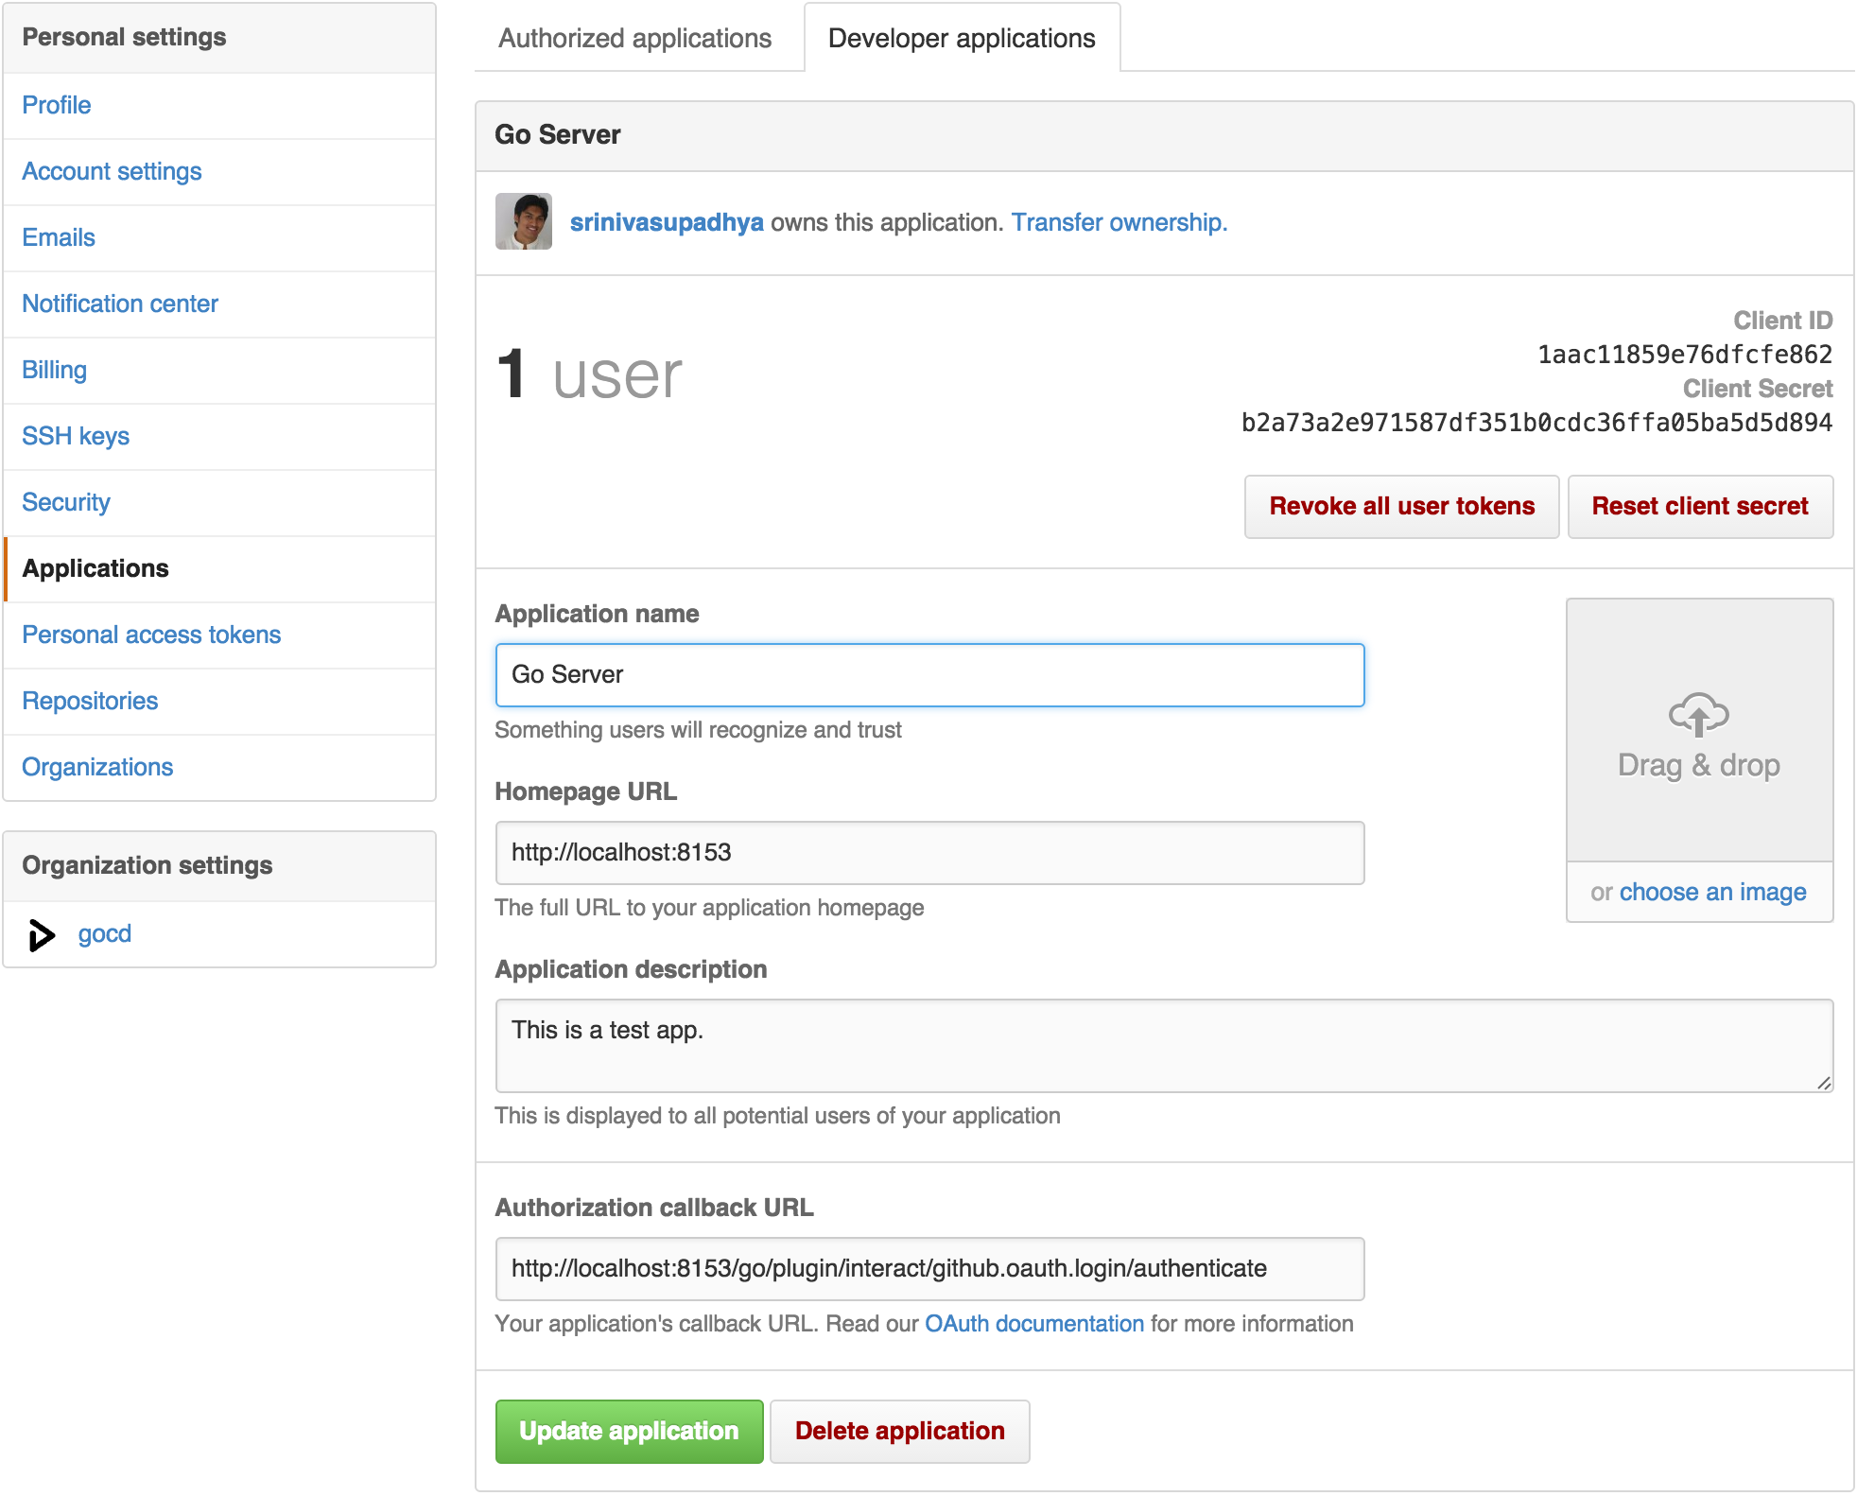
Task: Click the Authorization callback URL field
Action: pos(928,1267)
